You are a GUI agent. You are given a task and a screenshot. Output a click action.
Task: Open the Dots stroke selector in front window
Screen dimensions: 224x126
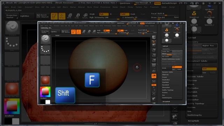pos(45,50)
